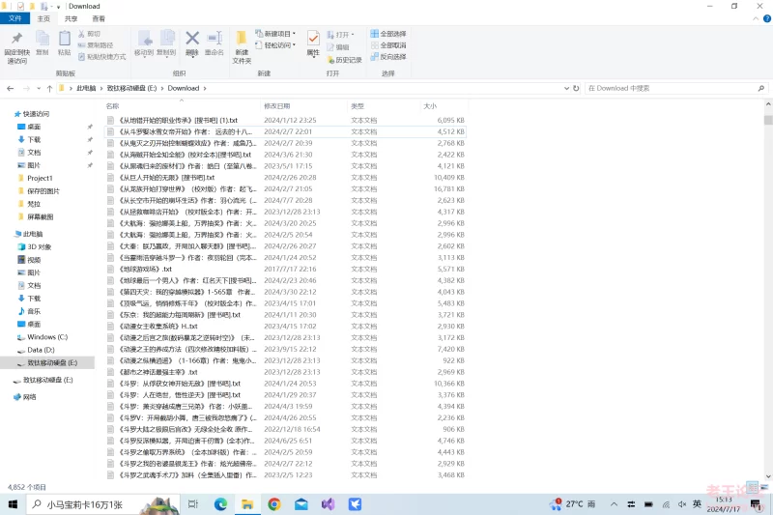Click the Back navigation arrow

coord(11,88)
